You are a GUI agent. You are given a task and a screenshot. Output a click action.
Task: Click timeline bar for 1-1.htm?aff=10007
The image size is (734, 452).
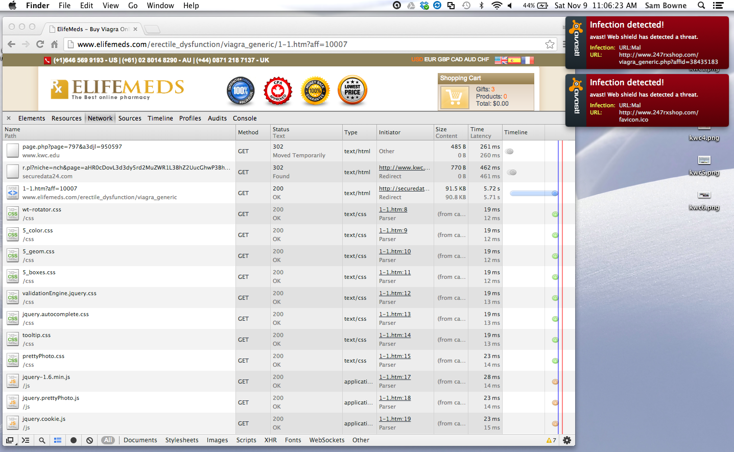(534, 193)
